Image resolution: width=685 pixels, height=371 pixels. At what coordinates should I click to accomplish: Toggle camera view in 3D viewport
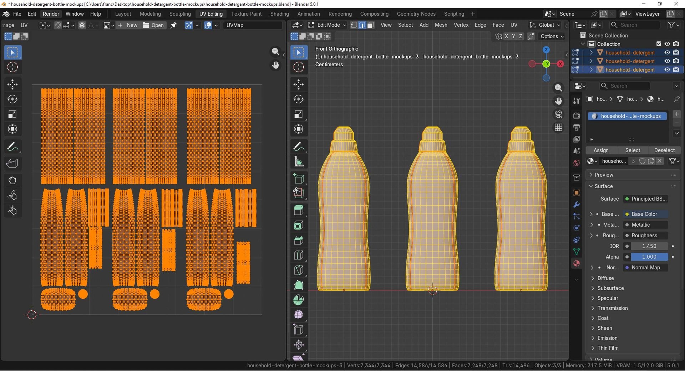coord(558,114)
